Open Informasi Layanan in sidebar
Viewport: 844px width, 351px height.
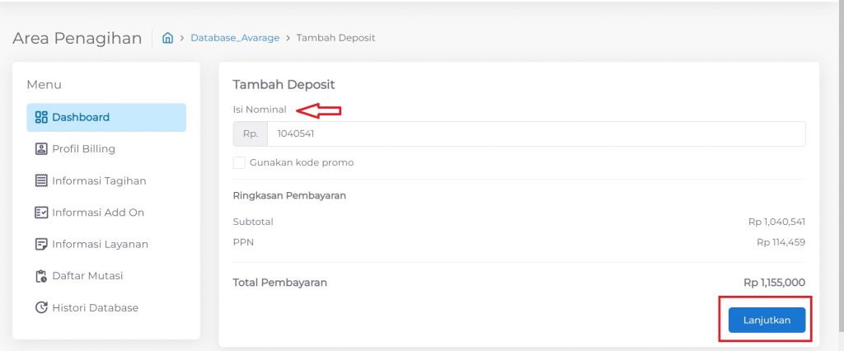click(x=100, y=244)
